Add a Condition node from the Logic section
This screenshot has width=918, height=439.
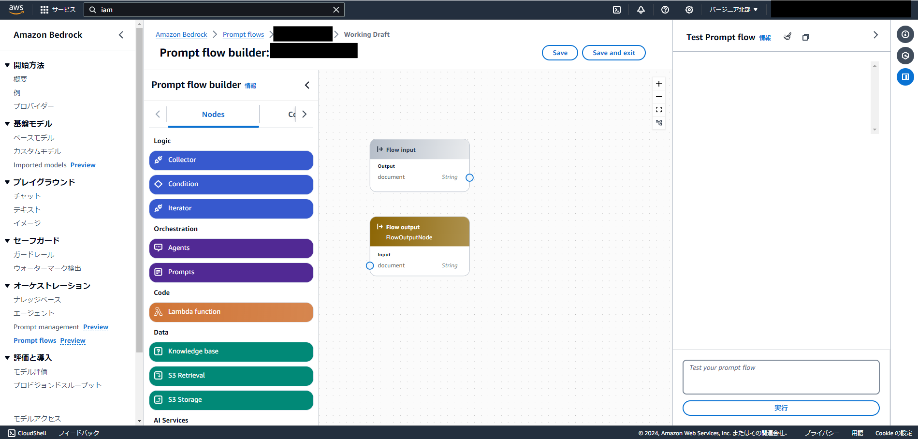(x=231, y=184)
